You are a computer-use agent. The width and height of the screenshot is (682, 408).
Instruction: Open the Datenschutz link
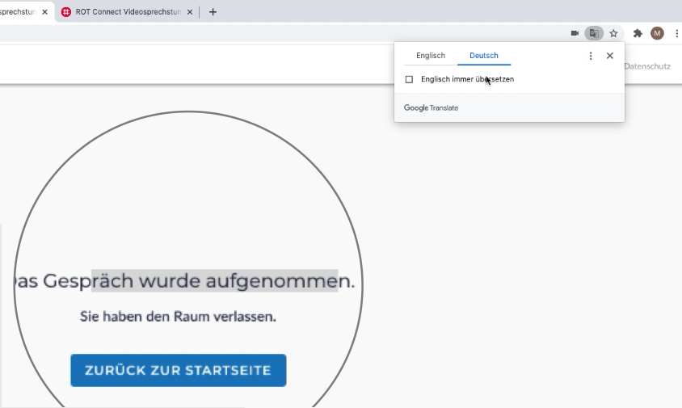click(647, 66)
